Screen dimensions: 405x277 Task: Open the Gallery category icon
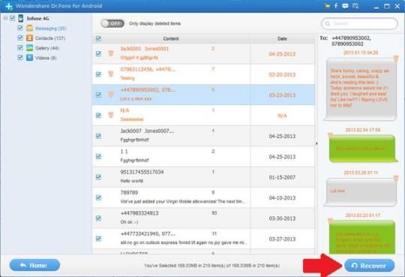[30, 48]
